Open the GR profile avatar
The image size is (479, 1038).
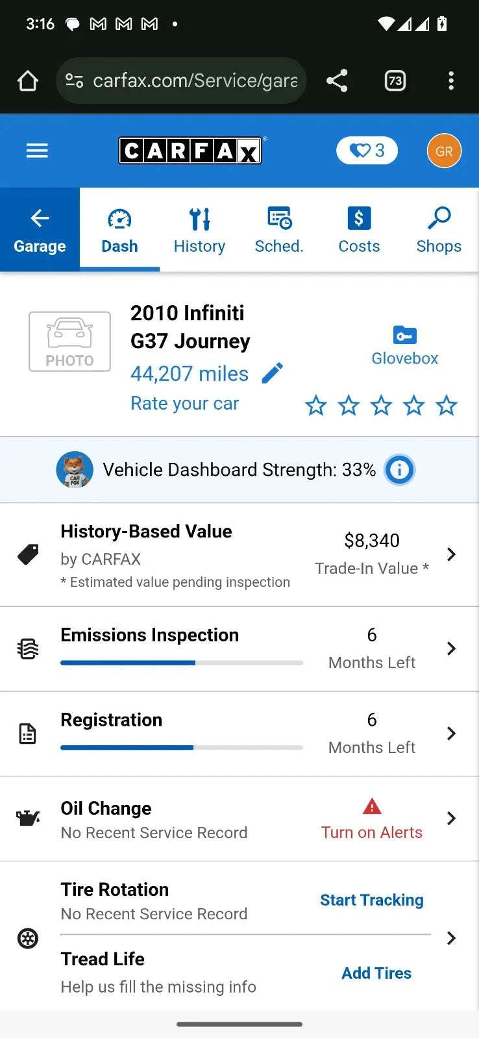tap(444, 151)
